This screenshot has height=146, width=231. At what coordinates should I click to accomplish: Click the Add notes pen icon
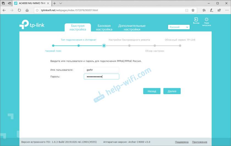(211, 10)
